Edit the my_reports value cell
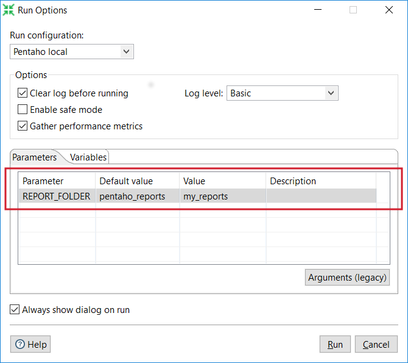 pos(223,196)
